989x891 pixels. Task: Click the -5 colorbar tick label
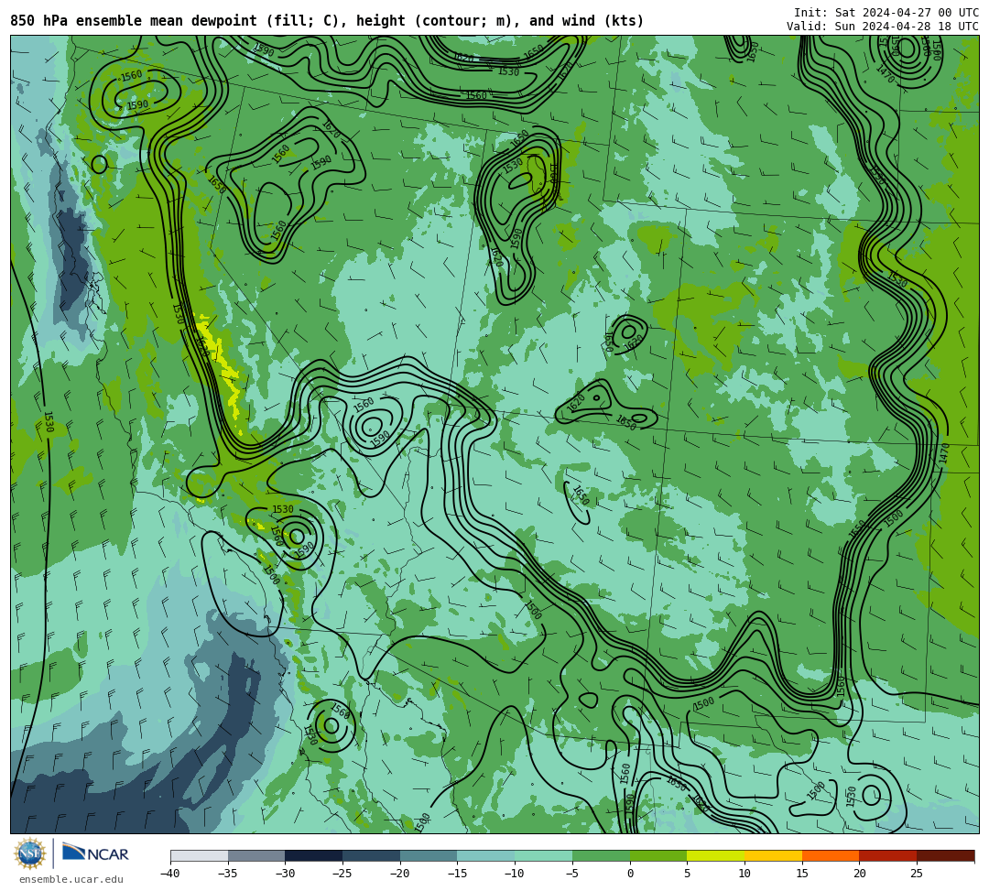coord(572,874)
